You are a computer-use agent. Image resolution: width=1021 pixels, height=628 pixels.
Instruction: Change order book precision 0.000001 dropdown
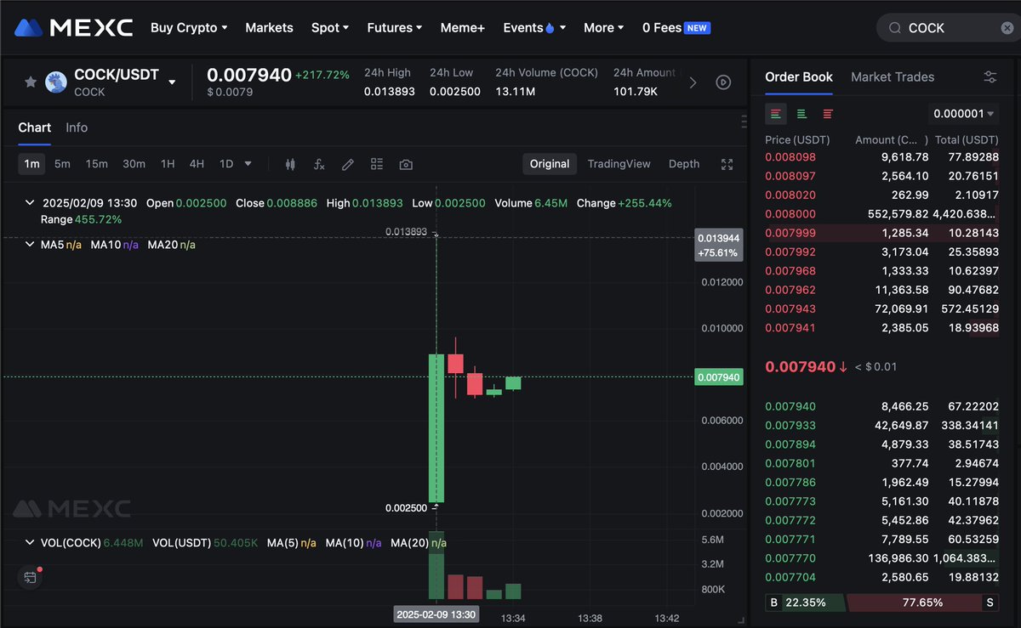[x=963, y=114]
